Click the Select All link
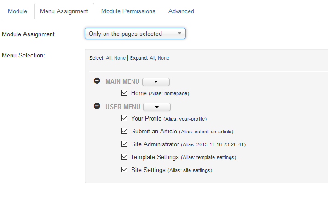328x201 pixels. click(x=109, y=58)
